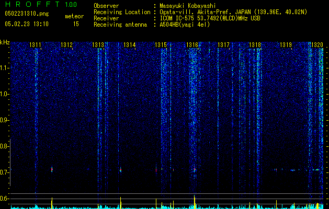Click the 0.8 kHz axis label
This screenshot has height=209, width=329.
[4, 146]
